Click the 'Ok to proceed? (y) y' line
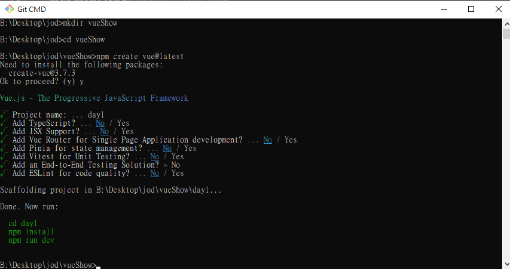This screenshot has height=269, width=510. click(x=42, y=82)
